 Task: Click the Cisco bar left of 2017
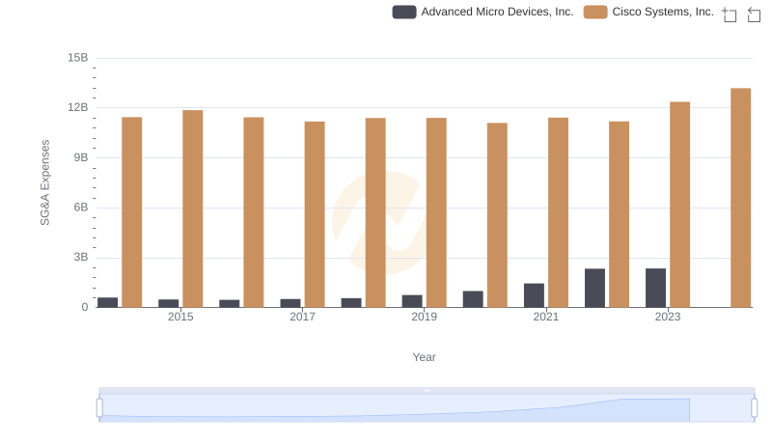pos(254,212)
